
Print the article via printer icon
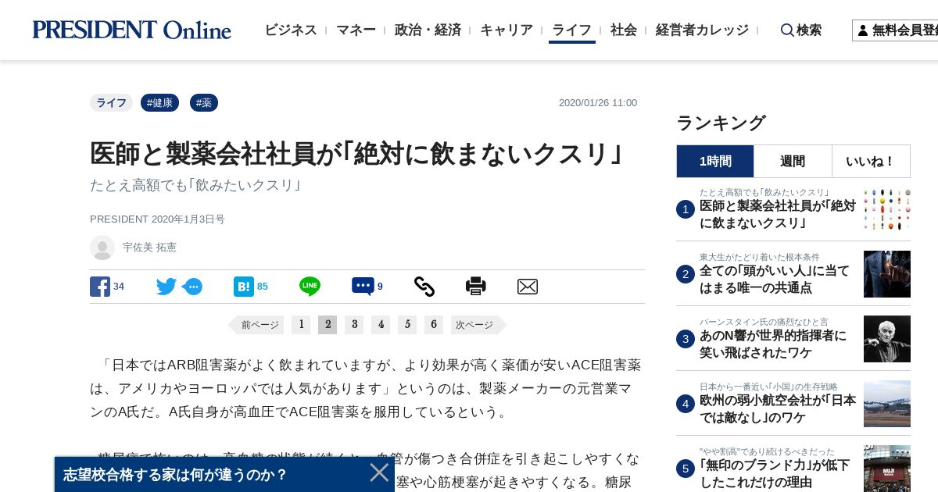click(x=475, y=287)
